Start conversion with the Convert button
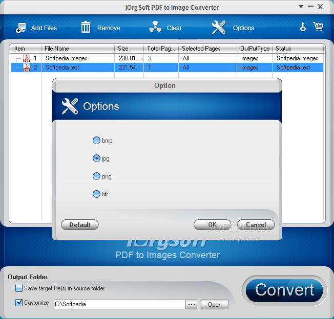The width and height of the screenshot is (334, 319). click(x=284, y=290)
